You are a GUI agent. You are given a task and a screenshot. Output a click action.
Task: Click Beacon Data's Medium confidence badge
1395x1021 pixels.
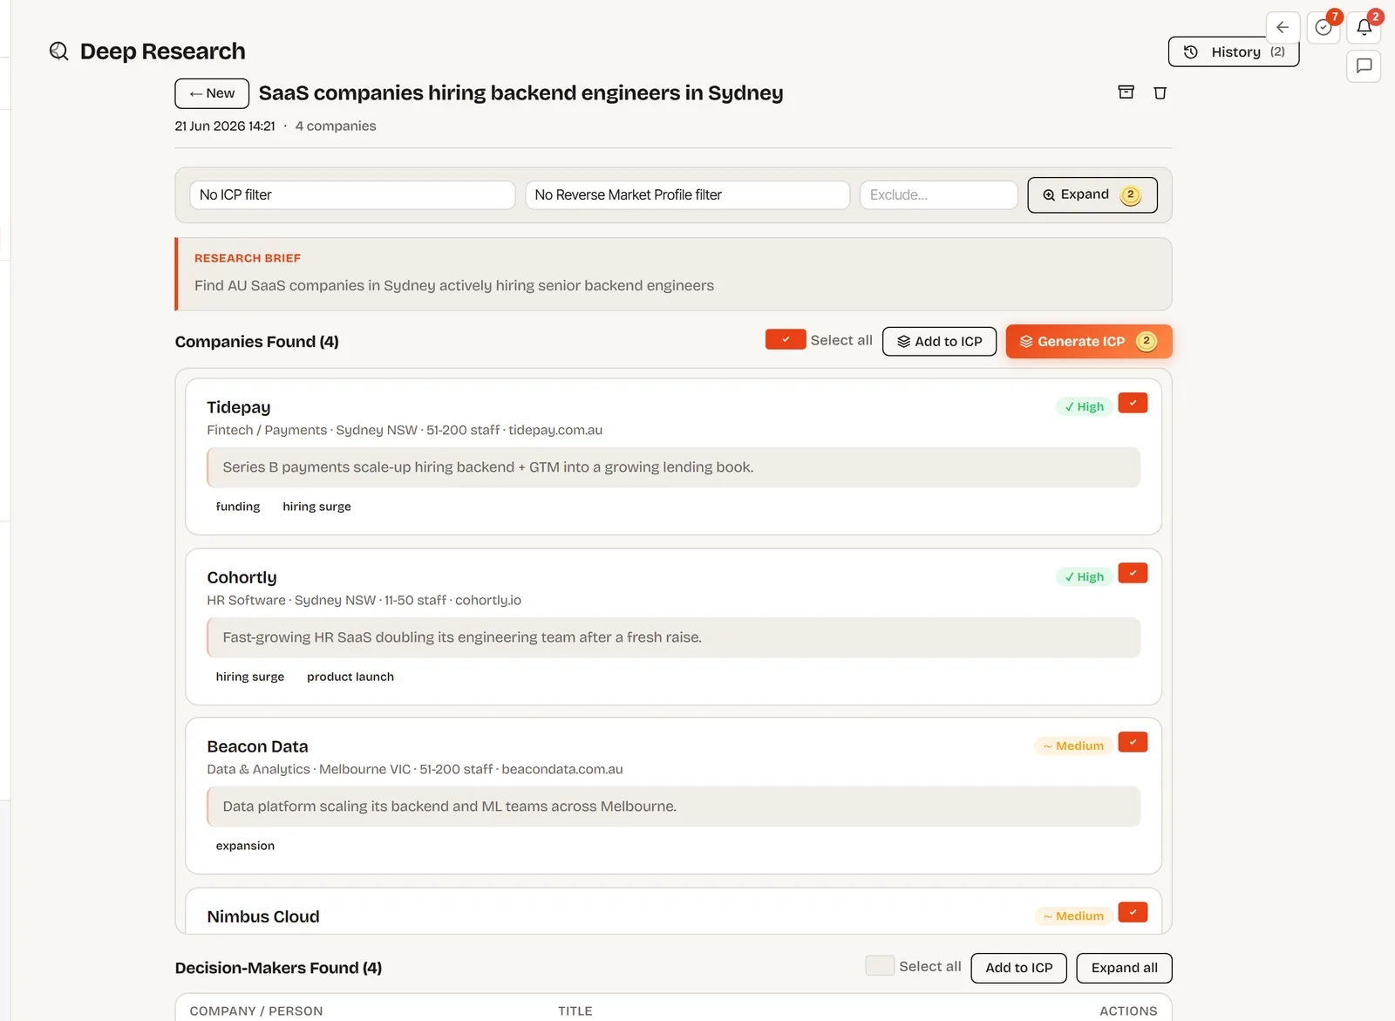[x=1073, y=746]
